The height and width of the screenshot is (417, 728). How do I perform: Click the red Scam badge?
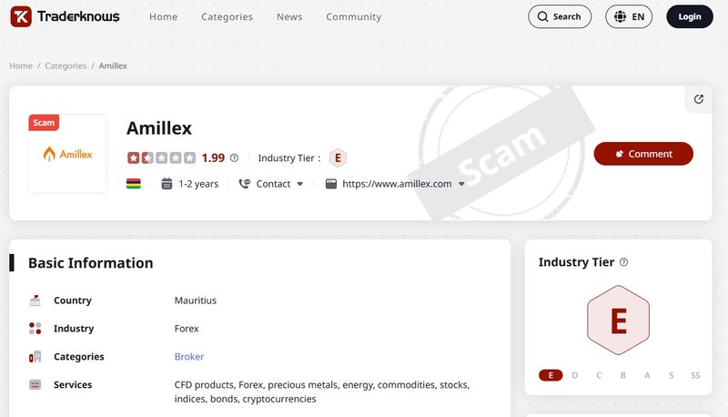tap(44, 123)
